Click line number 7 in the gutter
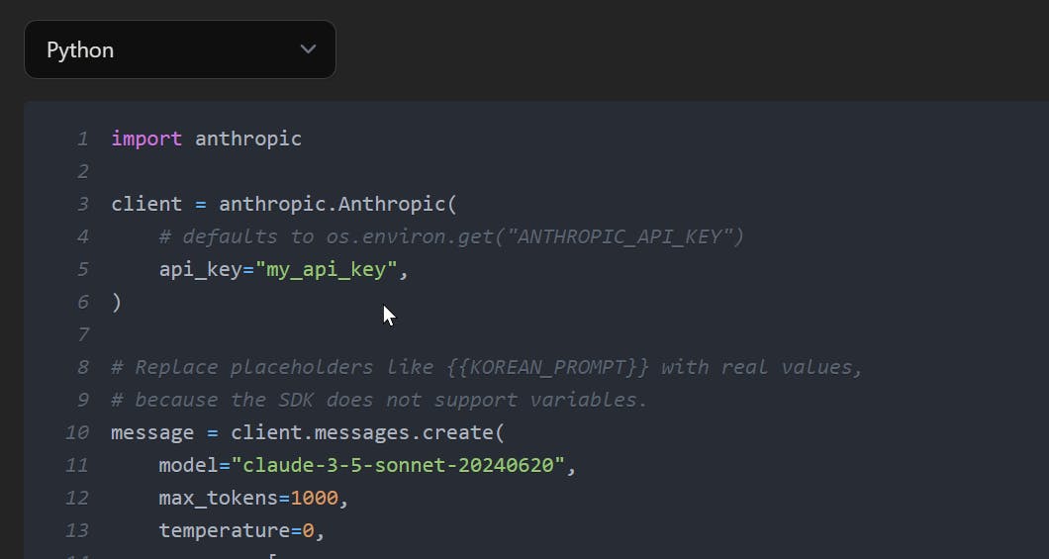 click(82, 334)
